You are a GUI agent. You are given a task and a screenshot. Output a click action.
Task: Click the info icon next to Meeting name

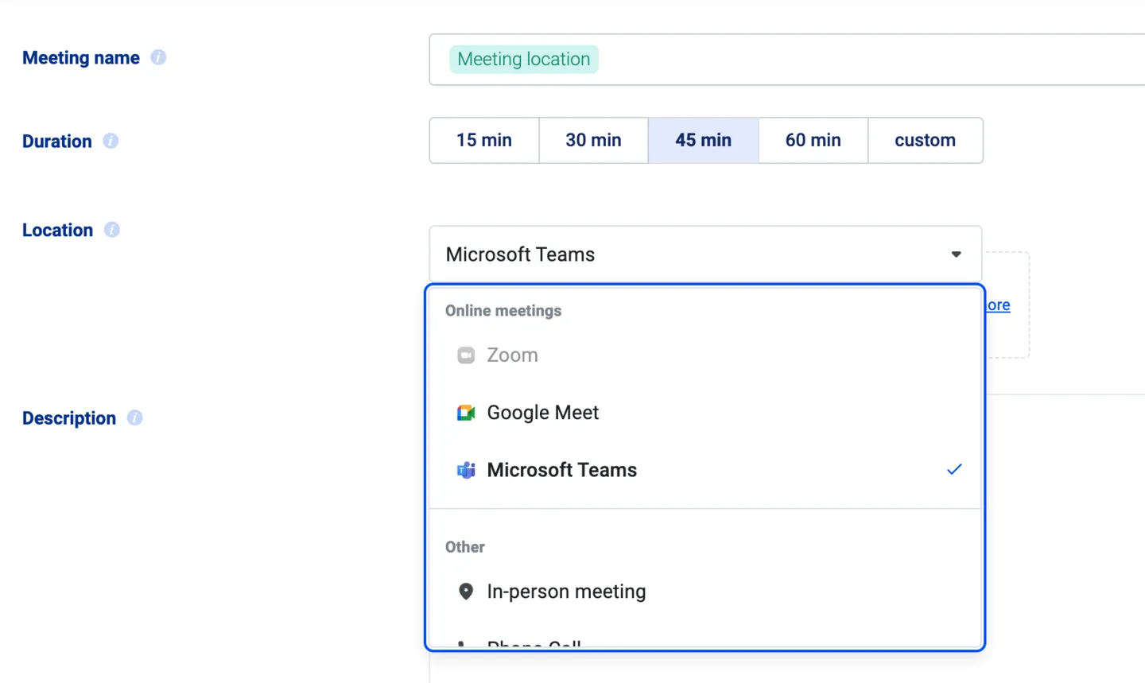coord(158,57)
